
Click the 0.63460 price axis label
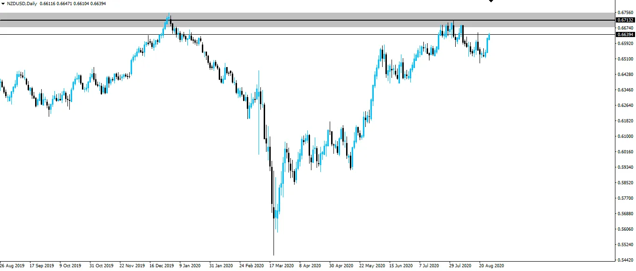tap(625, 90)
